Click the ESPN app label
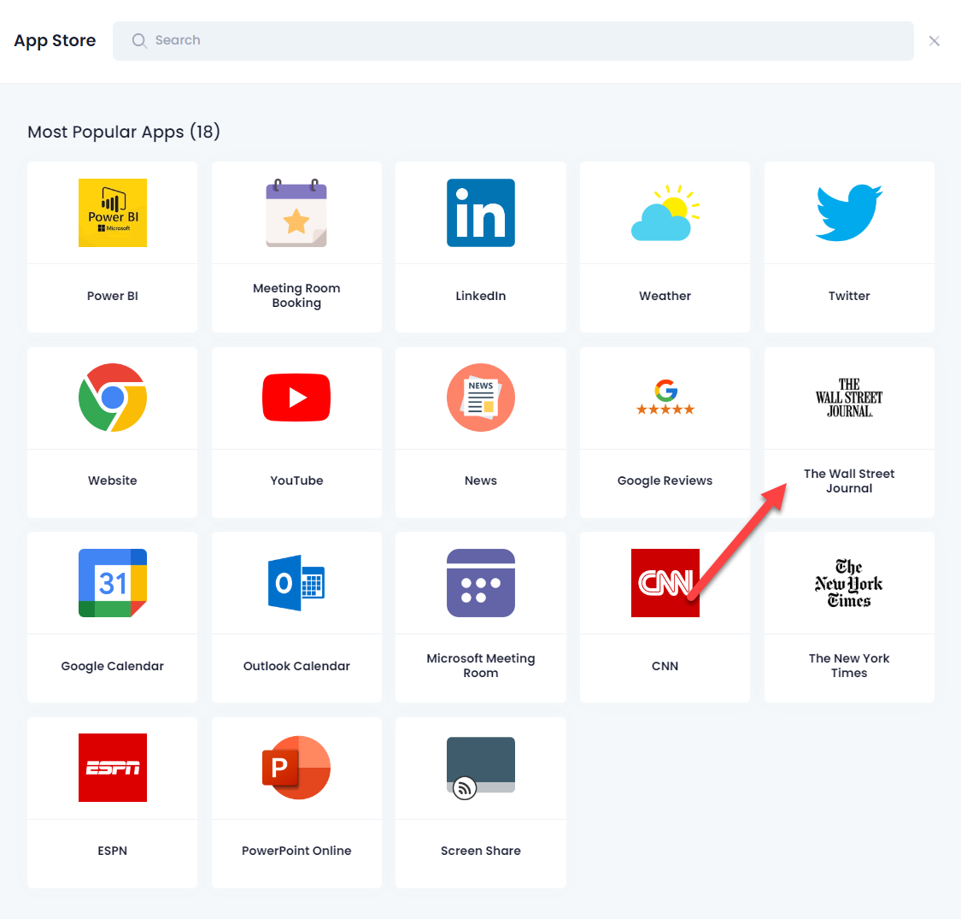This screenshot has width=961, height=919. (113, 851)
